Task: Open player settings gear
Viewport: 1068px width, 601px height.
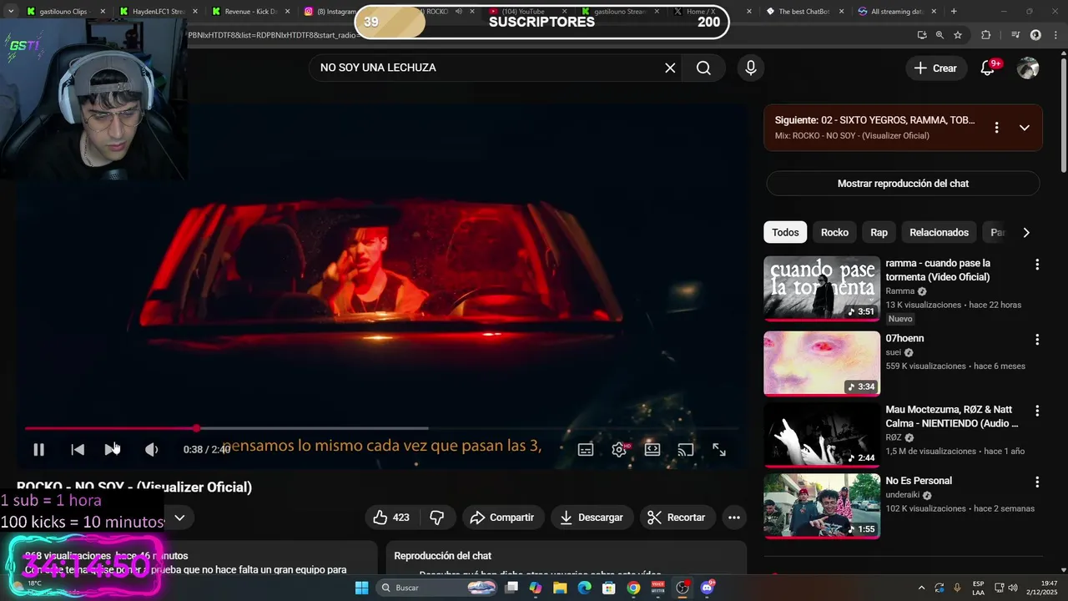Action: point(619,450)
